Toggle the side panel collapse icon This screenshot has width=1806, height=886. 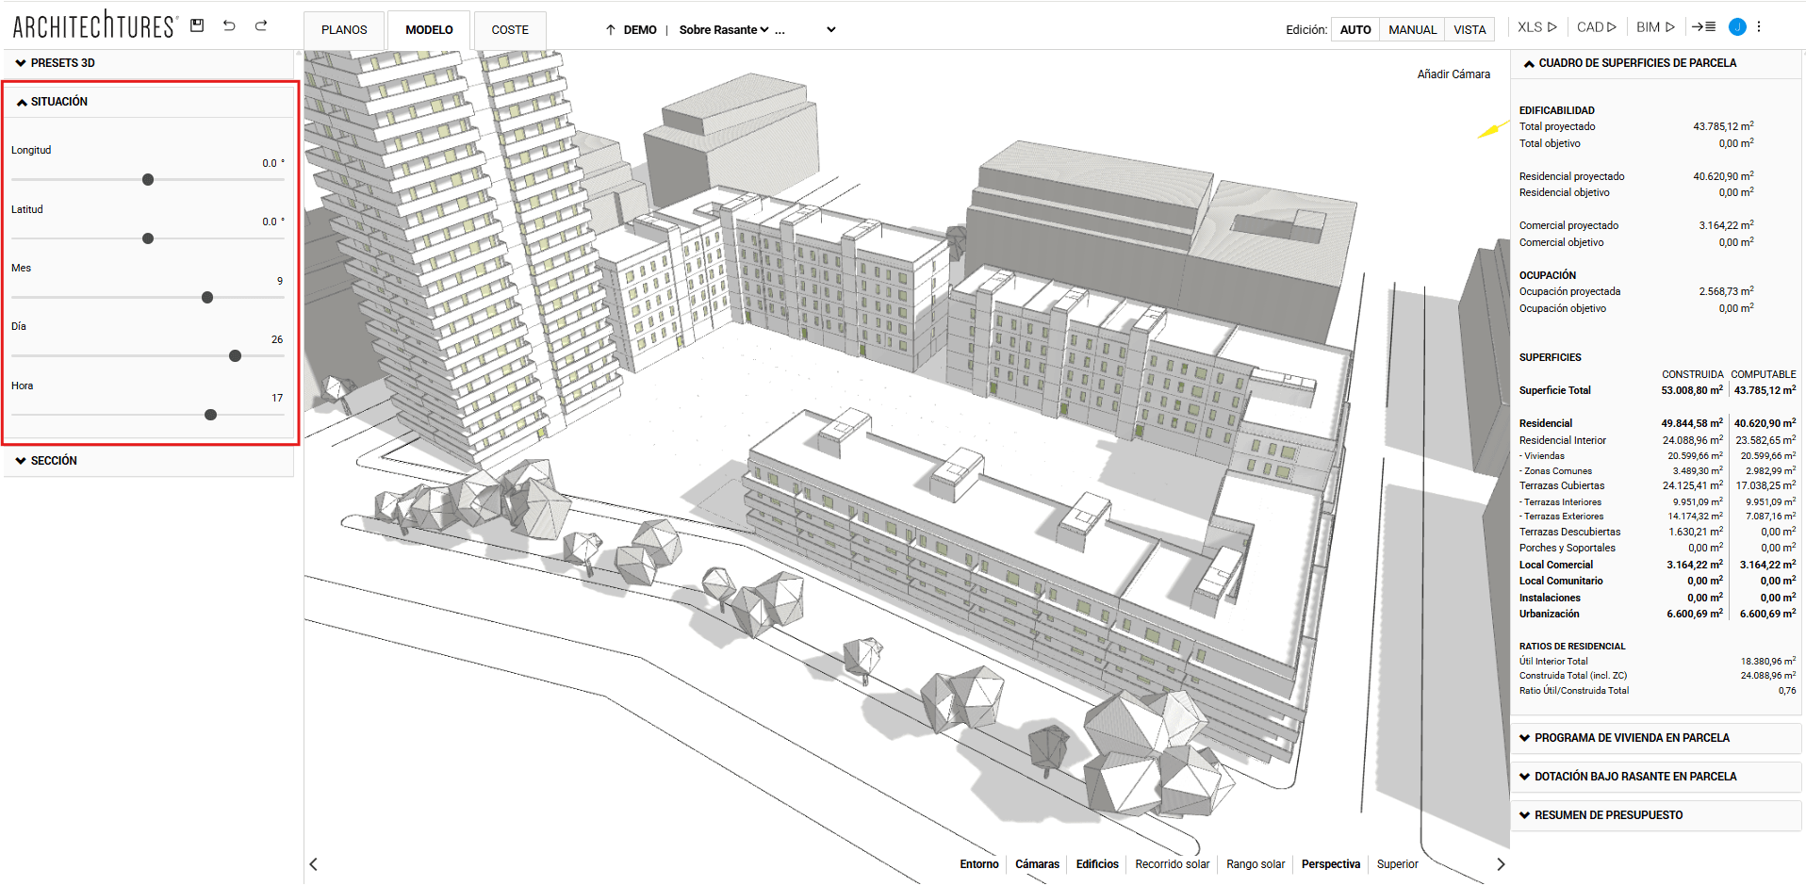click(1703, 27)
